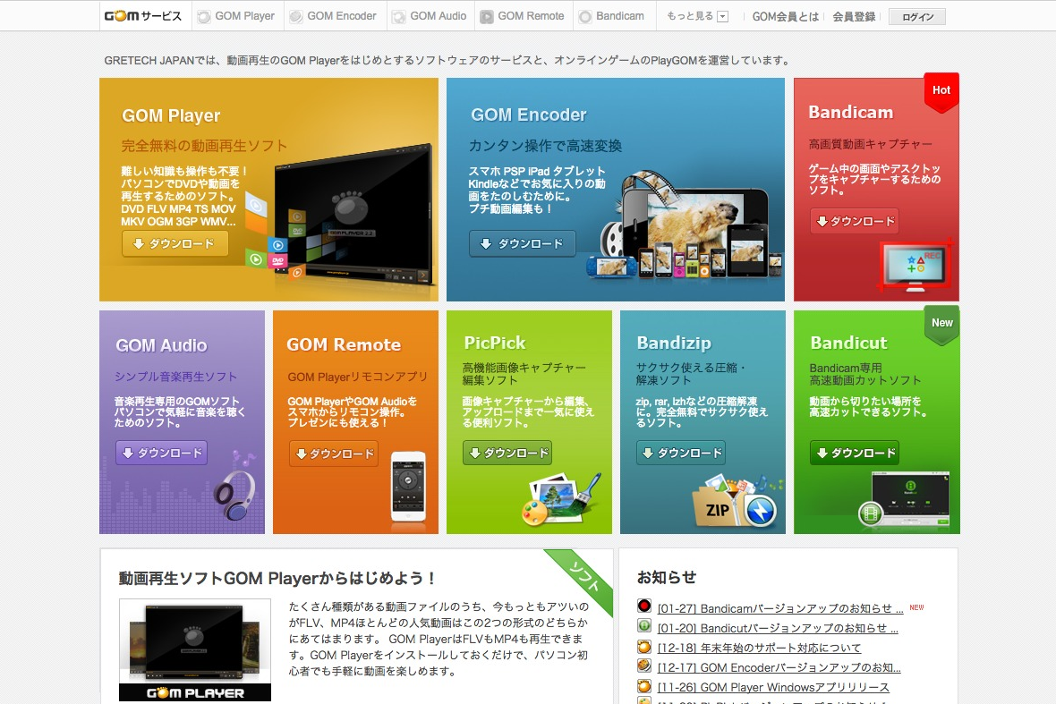This screenshot has height=704, width=1056.
Task: Download PicPick from green card
Action: (507, 453)
